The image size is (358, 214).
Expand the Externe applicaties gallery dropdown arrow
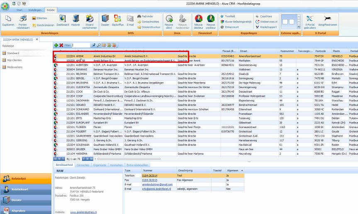[299, 27]
